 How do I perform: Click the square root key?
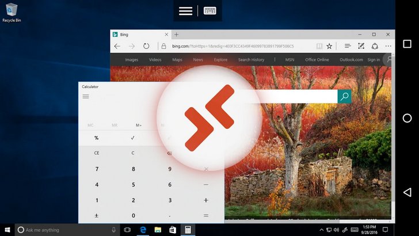133,138
